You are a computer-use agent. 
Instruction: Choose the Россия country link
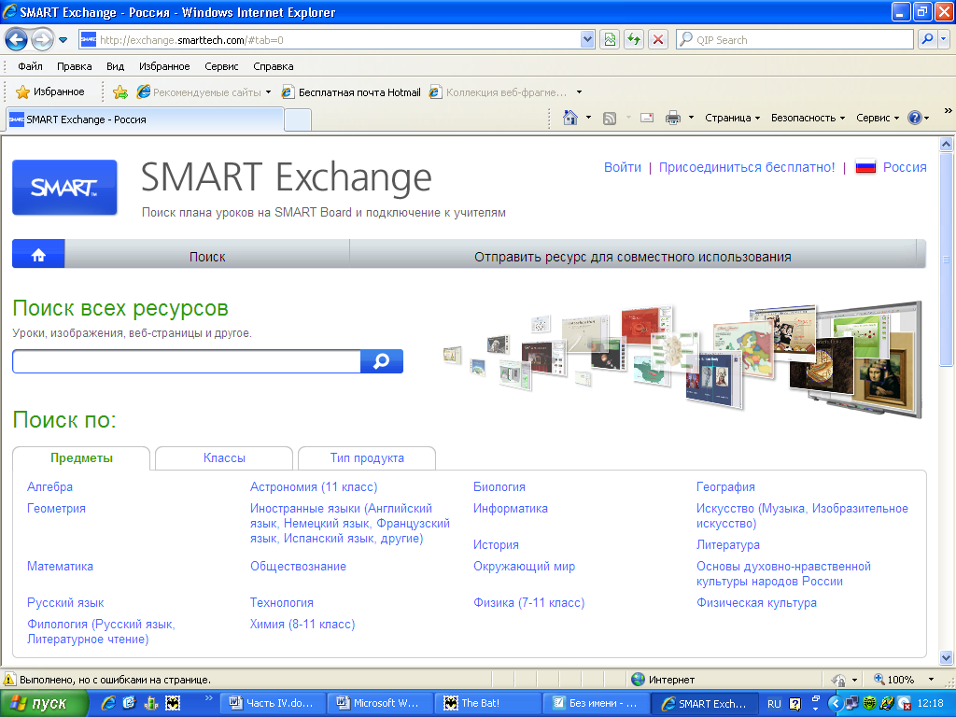905,167
